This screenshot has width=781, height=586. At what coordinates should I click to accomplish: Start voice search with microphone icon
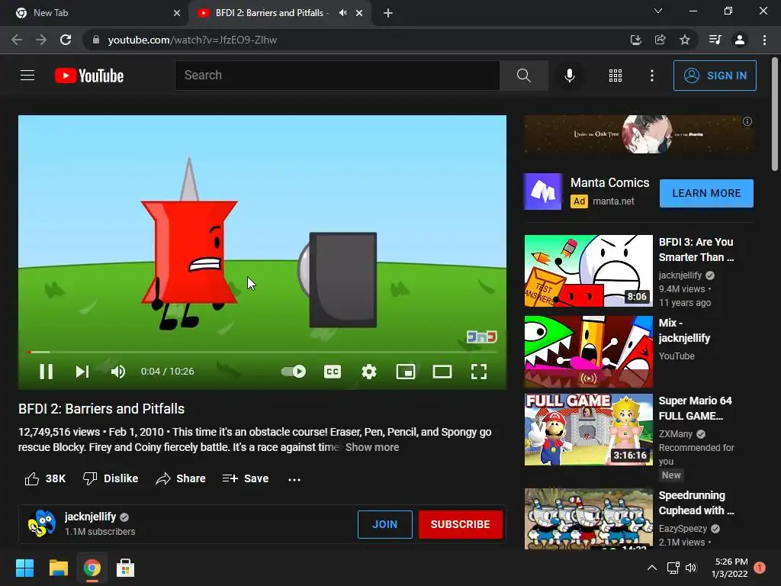click(x=570, y=76)
